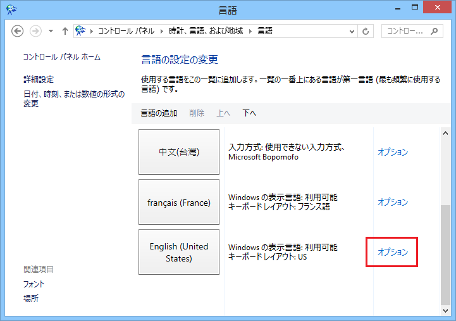Open オプション for English (United States)
456x321 pixels.
[x=393, y=252]
